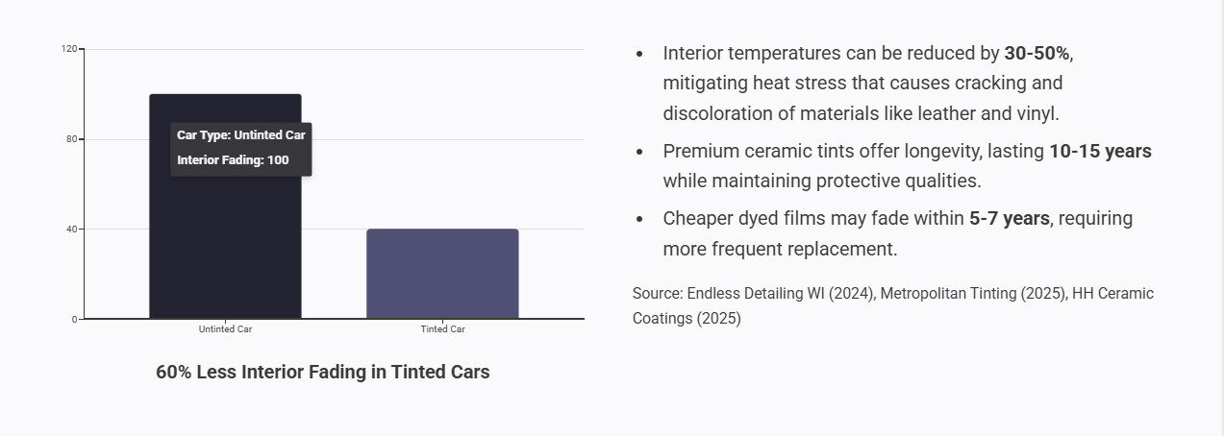Click the bold "5-7 years" text
This screenshot has width=1224, height=436.
pos(1009,219)
